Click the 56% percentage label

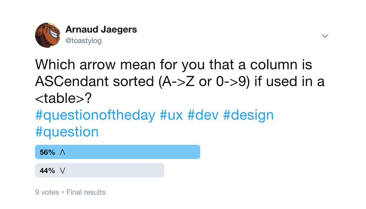coord(47,152)
